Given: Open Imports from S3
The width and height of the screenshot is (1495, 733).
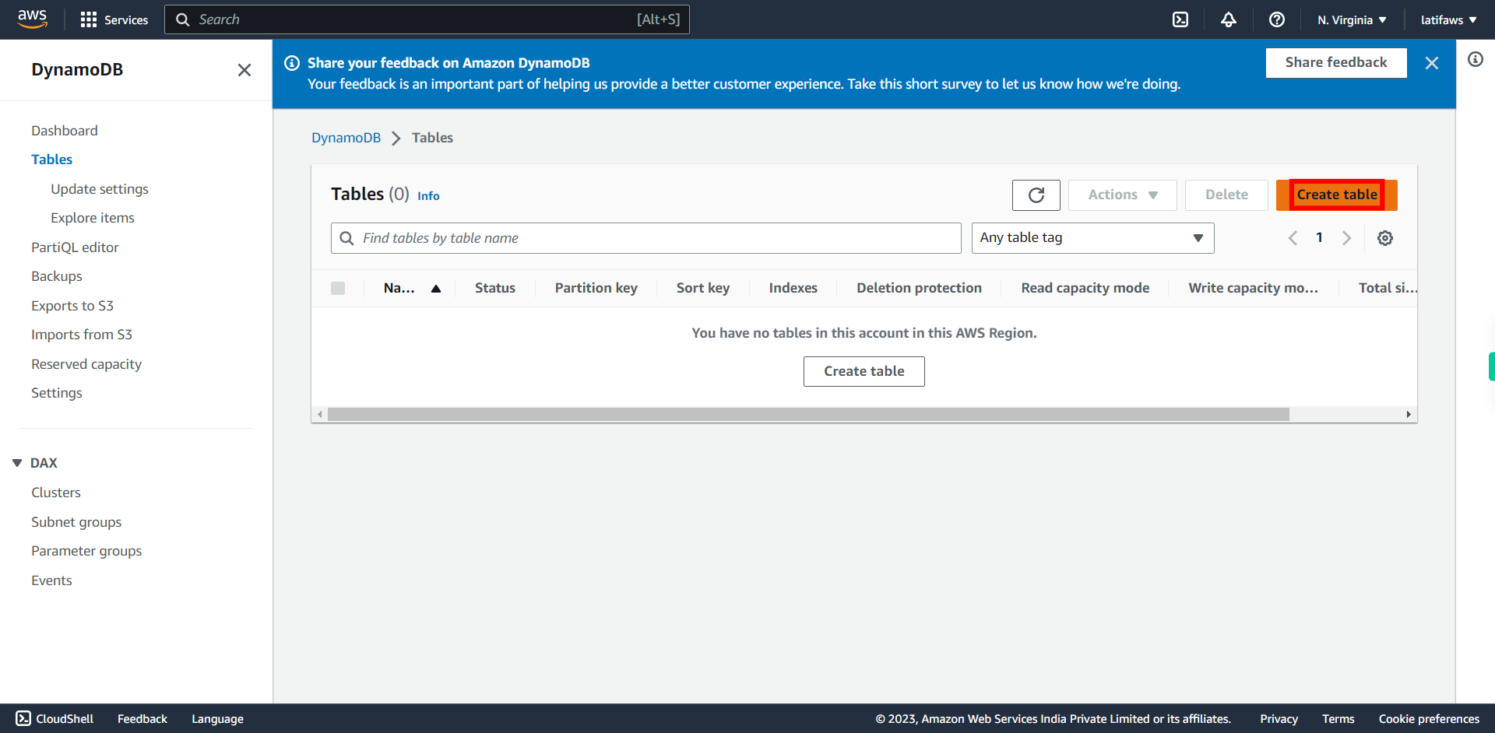Looking at the screenshot, I should click(82, 335).
